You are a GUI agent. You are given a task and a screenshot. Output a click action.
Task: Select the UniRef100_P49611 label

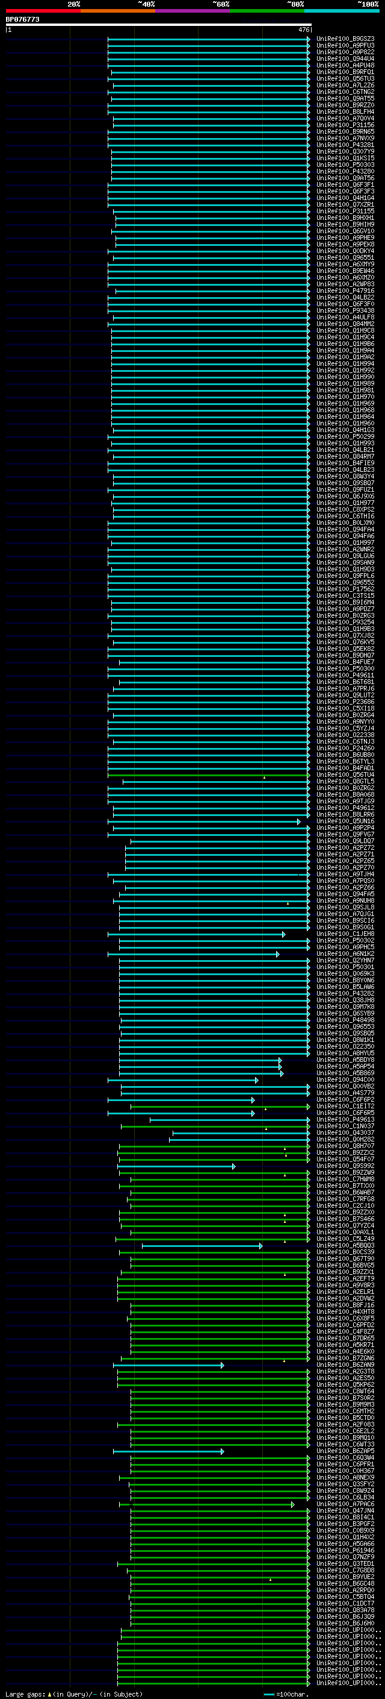345,676
